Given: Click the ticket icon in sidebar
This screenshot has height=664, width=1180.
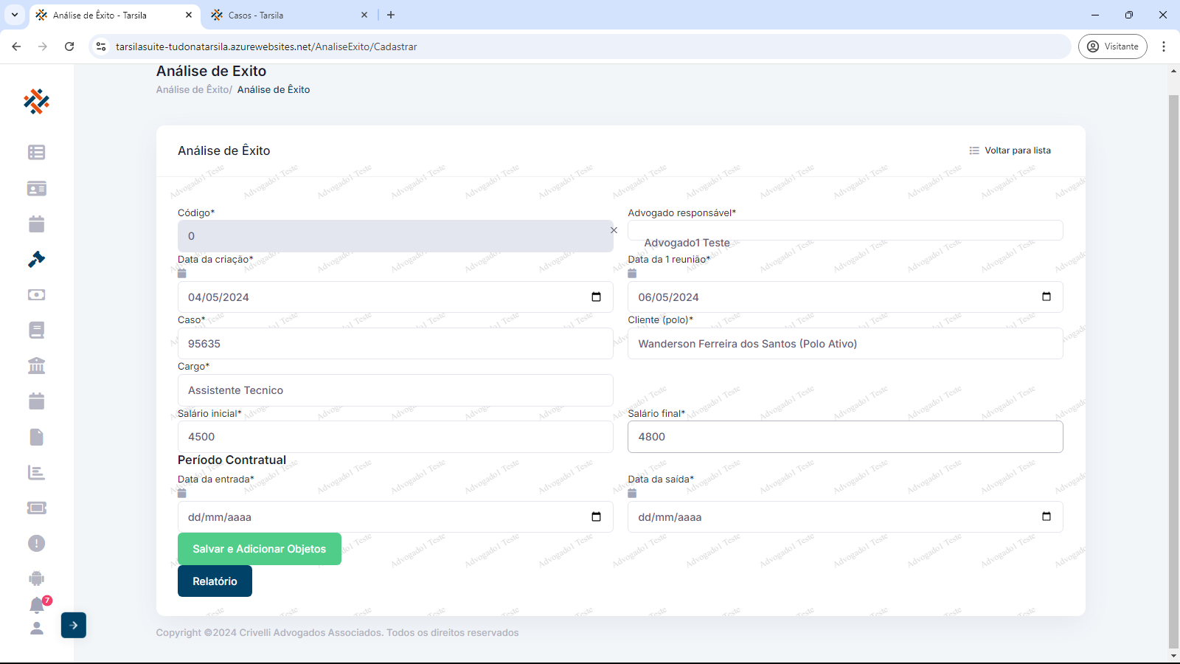Looking at the screenshot, I should click(36, 508).
